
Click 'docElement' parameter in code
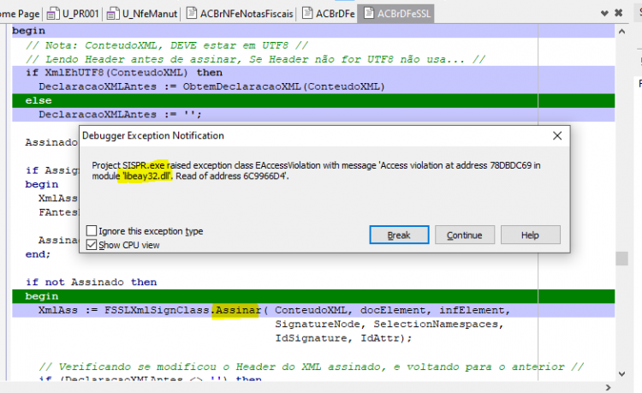393,310
